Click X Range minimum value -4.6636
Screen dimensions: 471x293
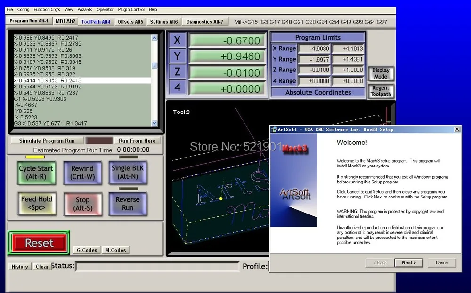[314, 48]
